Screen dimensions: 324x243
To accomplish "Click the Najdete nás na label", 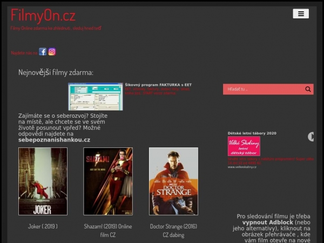I will click(24, 53).
